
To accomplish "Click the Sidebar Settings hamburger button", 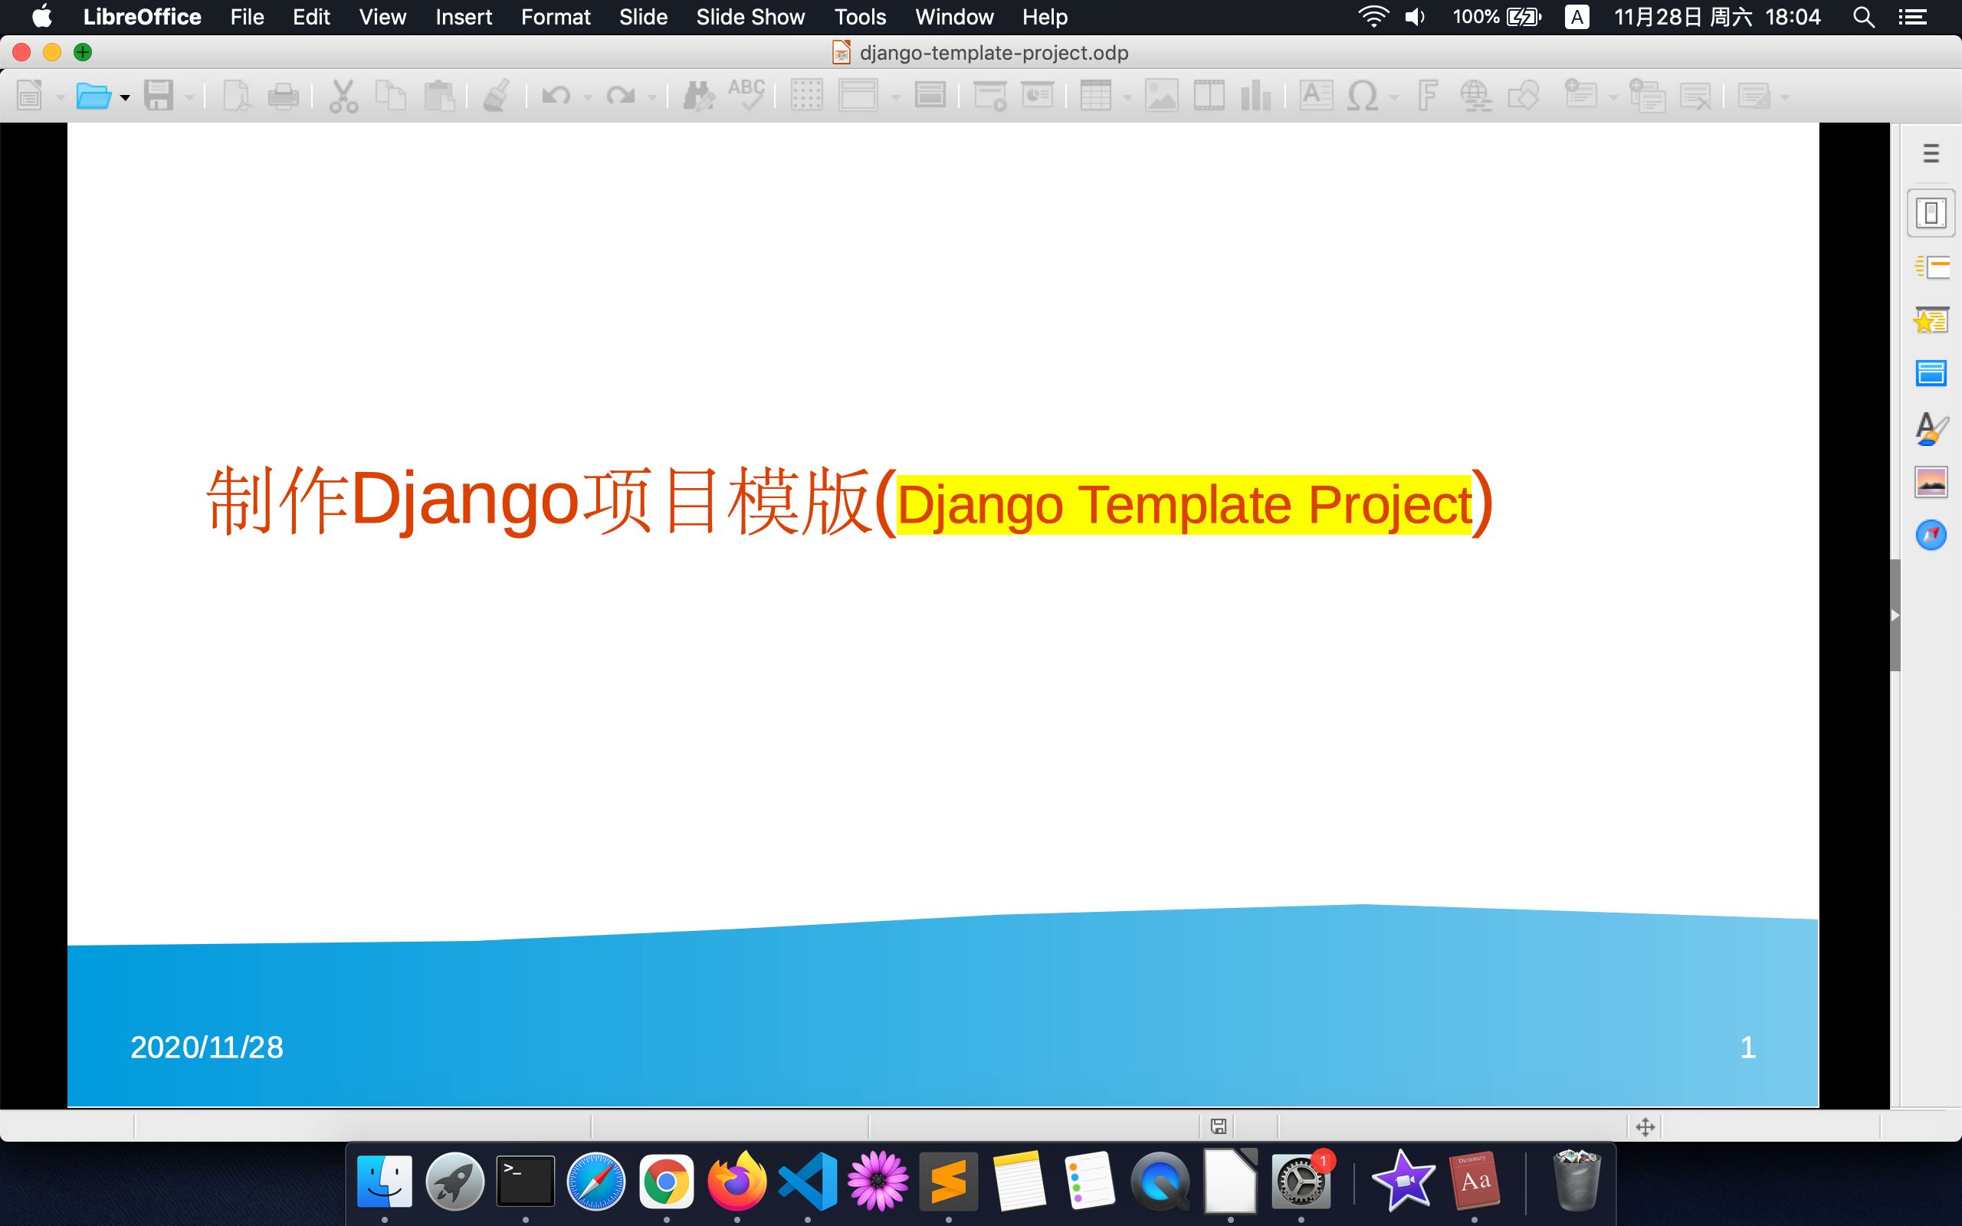I will point(1932,152).
